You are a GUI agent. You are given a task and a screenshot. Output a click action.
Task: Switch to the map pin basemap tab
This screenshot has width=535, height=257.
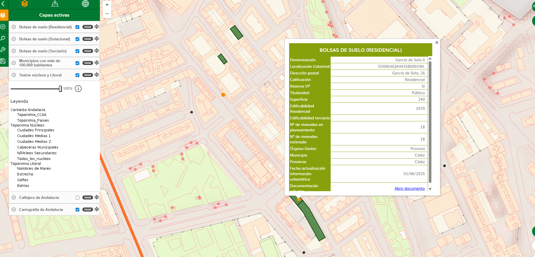55,4
